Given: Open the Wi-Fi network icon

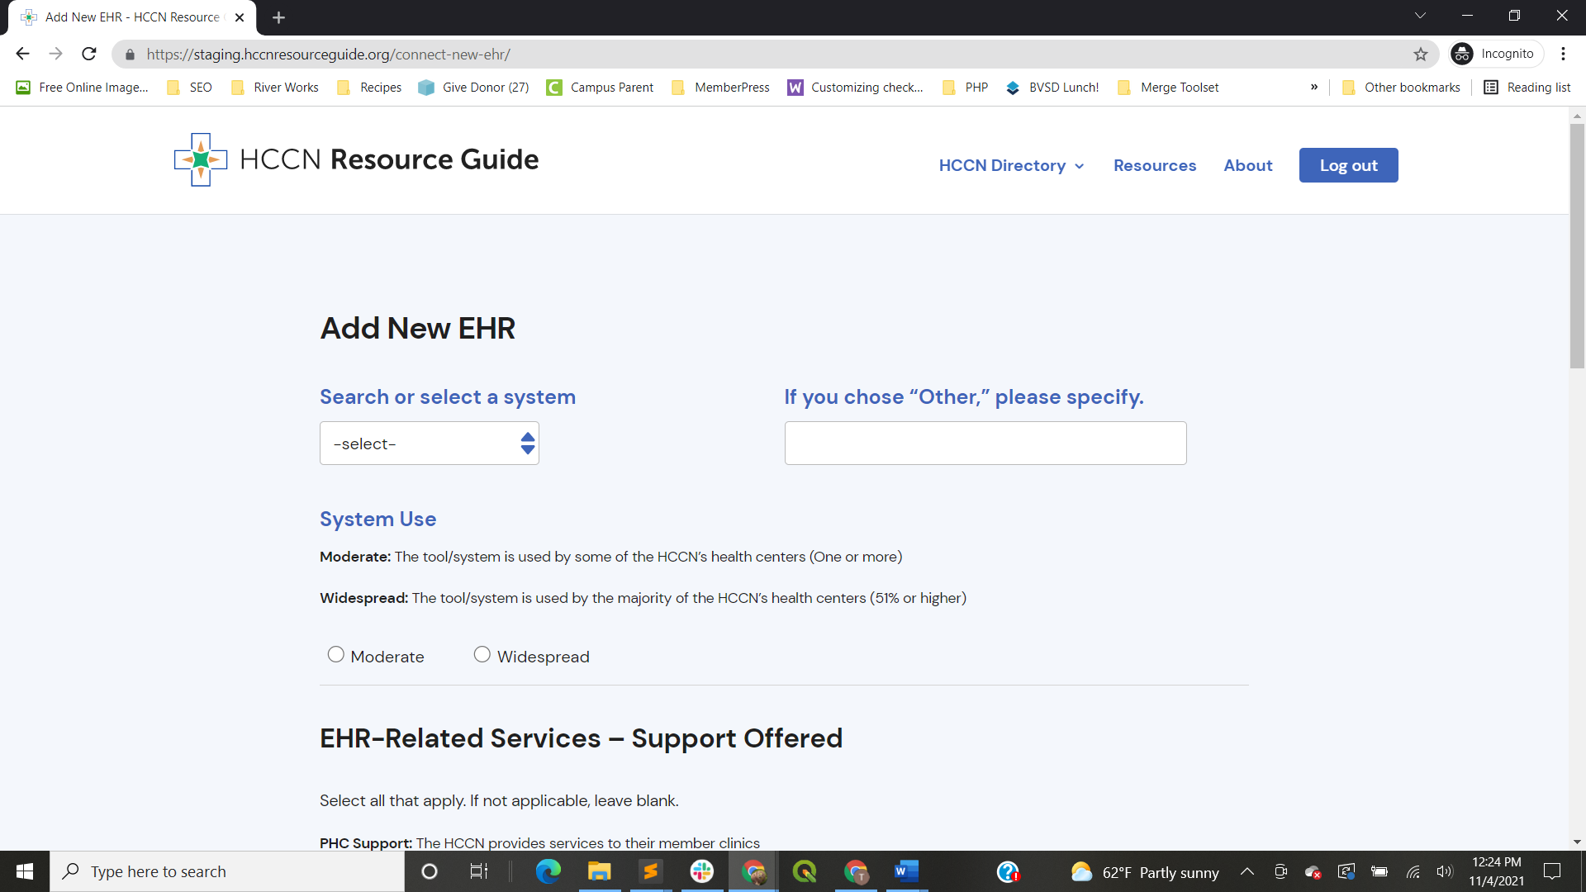Looking at the screenshot, I should [1413, 871].
